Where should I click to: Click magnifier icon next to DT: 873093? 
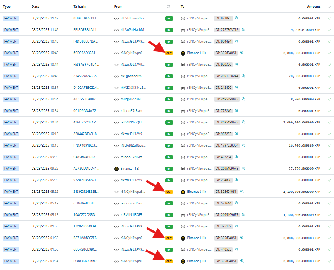[237, 18]
